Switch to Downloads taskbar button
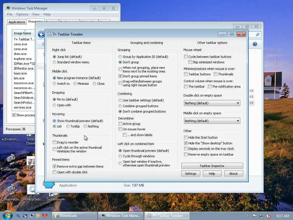This screenshot has height=220, width=293. tap(74, 216)
